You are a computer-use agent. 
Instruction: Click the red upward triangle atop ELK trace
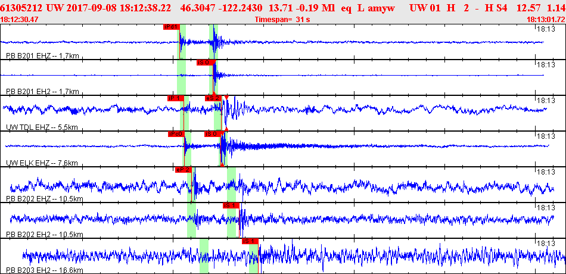coord(226,129)
